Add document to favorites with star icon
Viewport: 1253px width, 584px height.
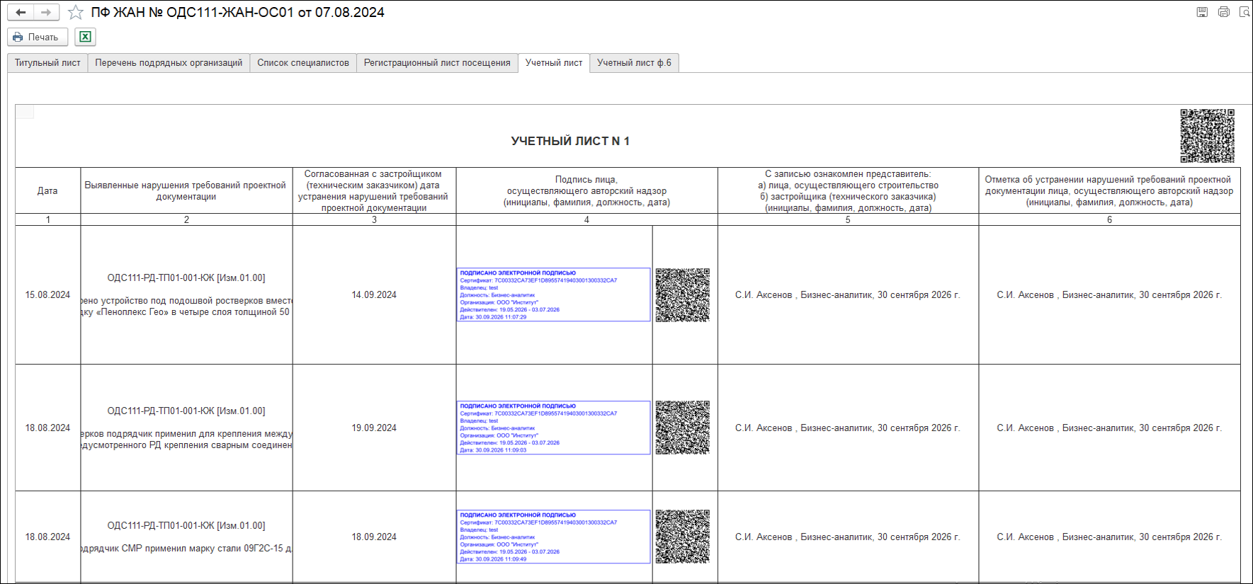click(76, 12)
